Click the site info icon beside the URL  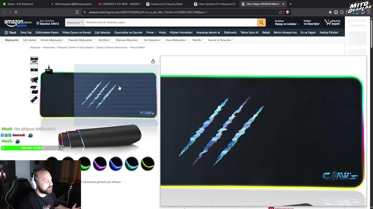click(85, 12)
